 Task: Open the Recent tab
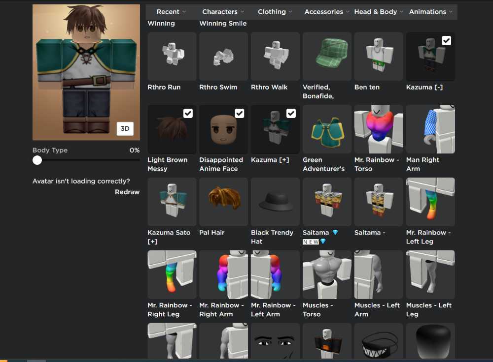coord(168,12)
